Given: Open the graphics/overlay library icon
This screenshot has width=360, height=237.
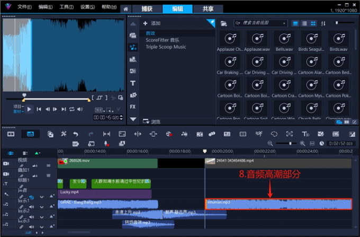Looking at the screenshot, I should click(133, 95).
